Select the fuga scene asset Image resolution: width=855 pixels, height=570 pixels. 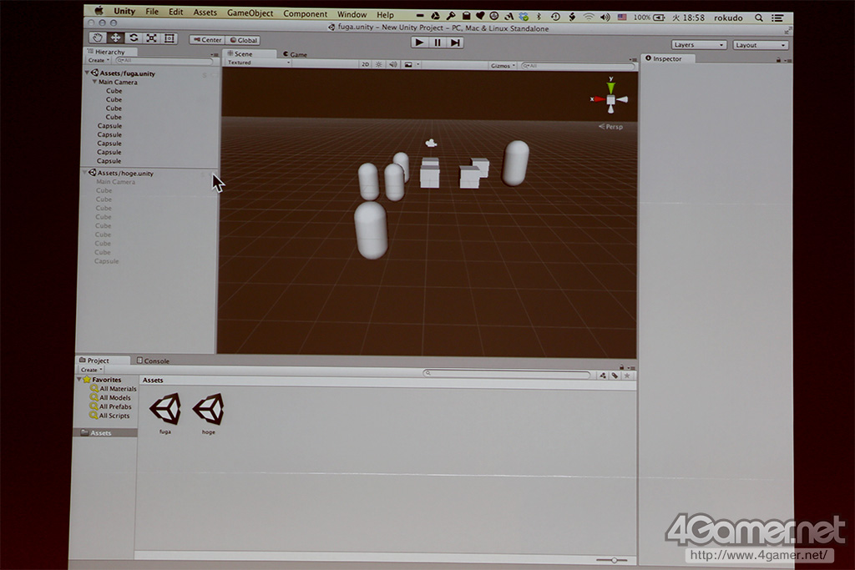(x=165, y=414)
